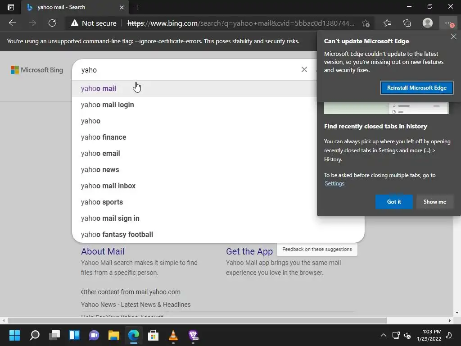Click the Microsoft Bing logo
Image resolution: width=461 pixels, height=346 pixels.
point(37,70)
